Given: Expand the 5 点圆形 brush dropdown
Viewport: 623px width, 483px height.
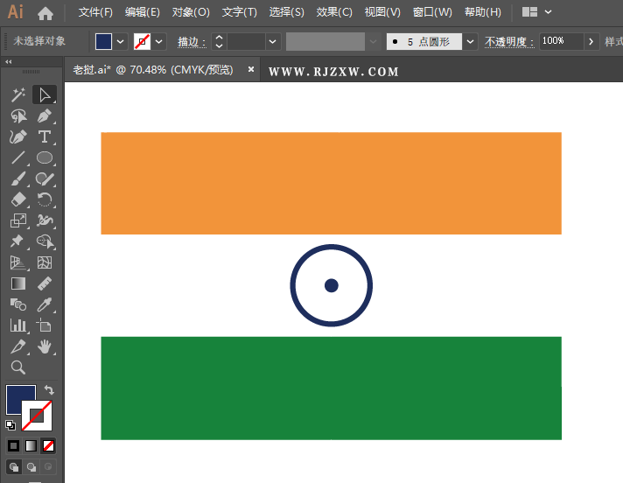Looking at the screenshot, I should pyautogui.click(x=471, y=41).
